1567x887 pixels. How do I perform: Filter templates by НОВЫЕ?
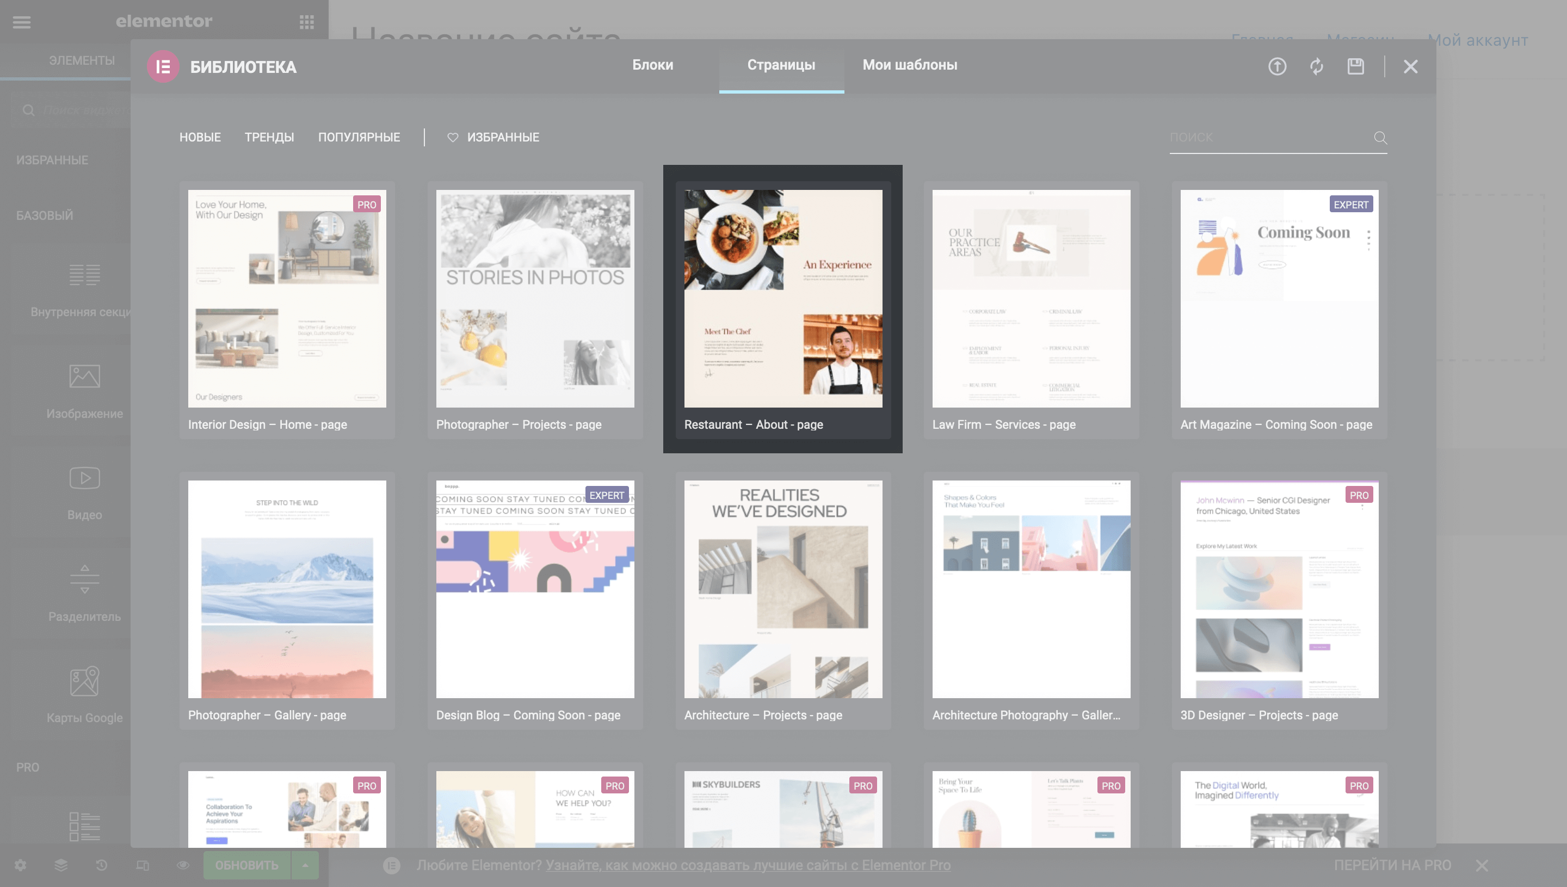pyautogui.click(x=200, y=137)
